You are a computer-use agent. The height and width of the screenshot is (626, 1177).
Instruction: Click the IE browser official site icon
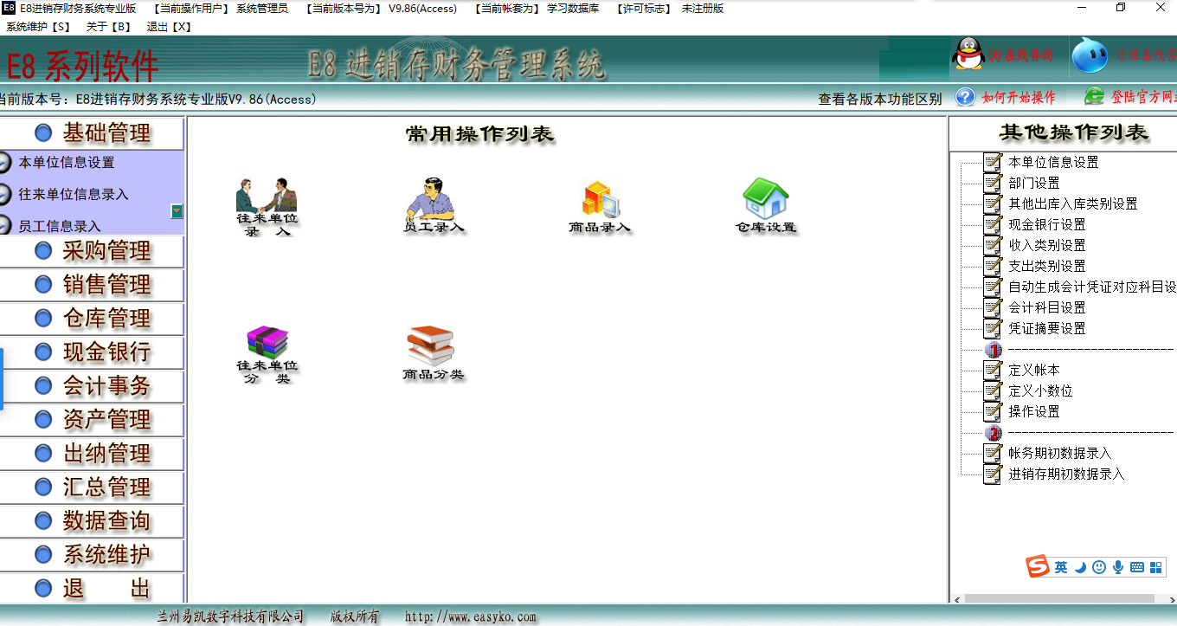pyautogui.click(x=1095, y=96)
